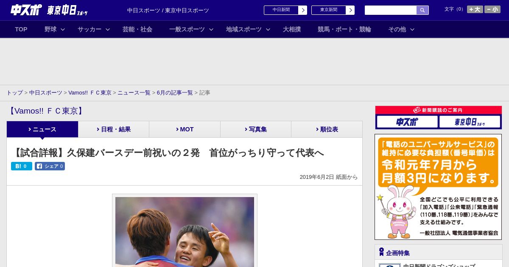The width and height of the screenshot is (509, 267).
Task: Open the article photo of Kubo
Action: (185, 232)
